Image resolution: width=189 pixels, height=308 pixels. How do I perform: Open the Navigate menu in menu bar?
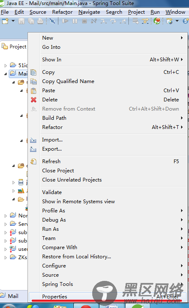pos(89,12)
